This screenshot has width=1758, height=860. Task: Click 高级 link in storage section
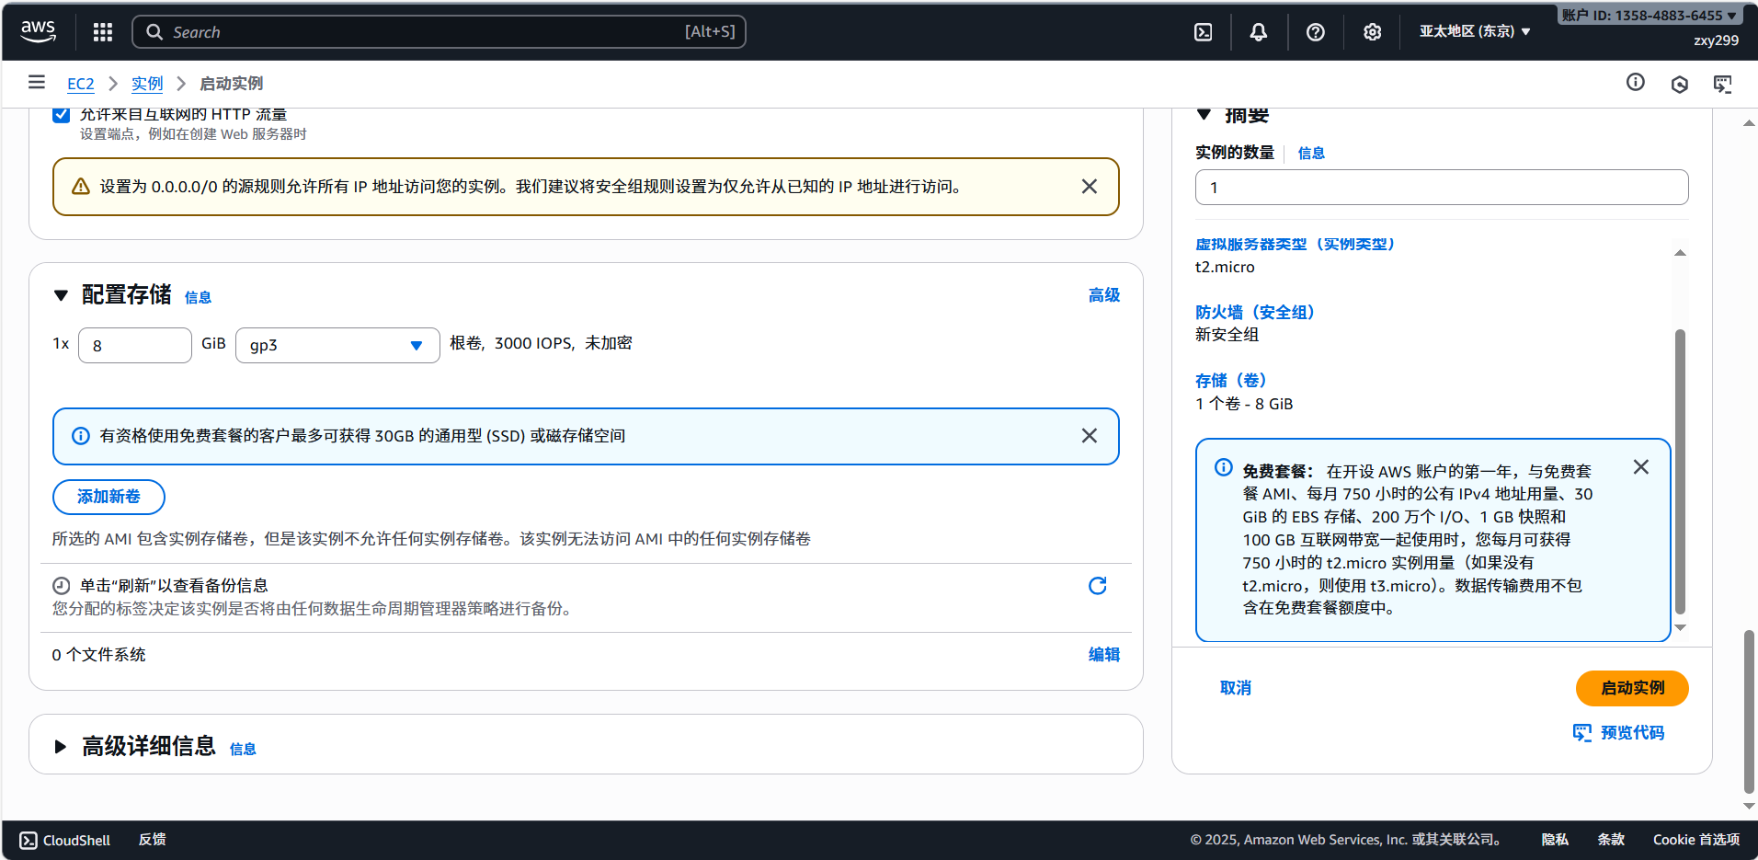(x=1104, y=295)
